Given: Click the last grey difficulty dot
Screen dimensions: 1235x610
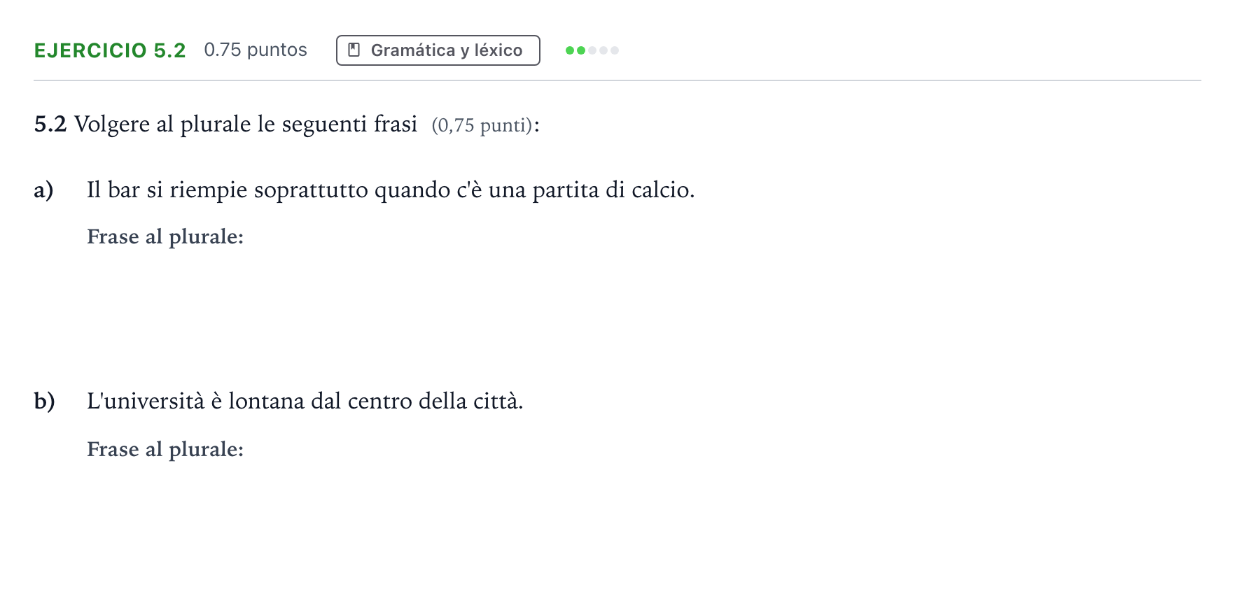Looking at the screenshot, I should click(615, 50).
